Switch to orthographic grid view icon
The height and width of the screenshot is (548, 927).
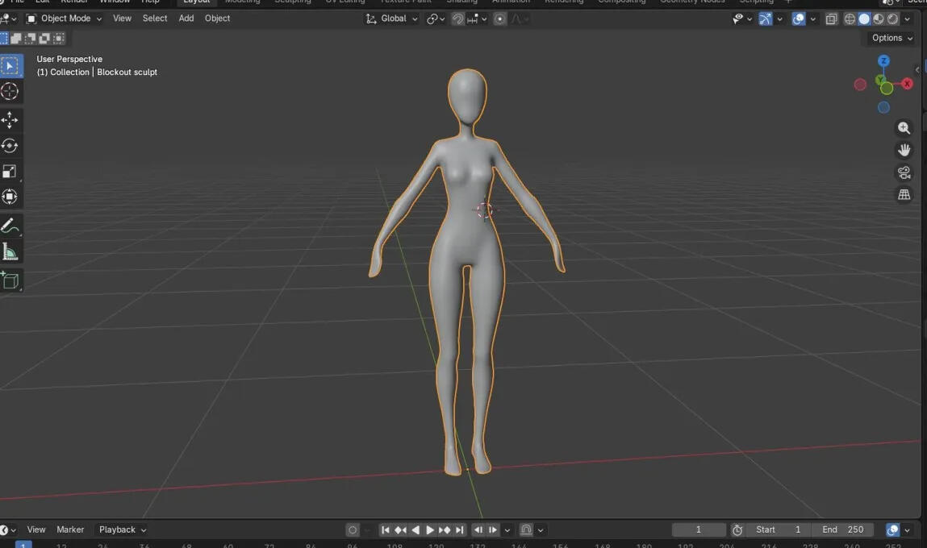(x=904, y=195)
